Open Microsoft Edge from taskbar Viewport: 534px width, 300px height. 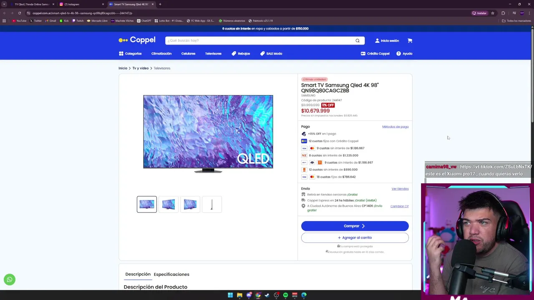coord(304,295)
